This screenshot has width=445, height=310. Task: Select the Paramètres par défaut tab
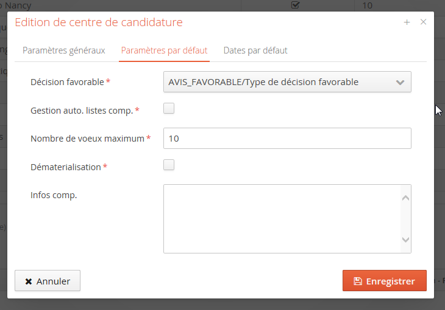tap(165, 50)
